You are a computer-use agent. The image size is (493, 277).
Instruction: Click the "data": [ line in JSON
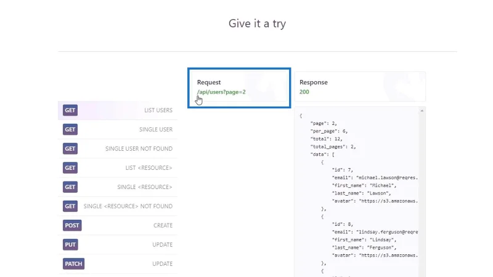coord(322,155)
